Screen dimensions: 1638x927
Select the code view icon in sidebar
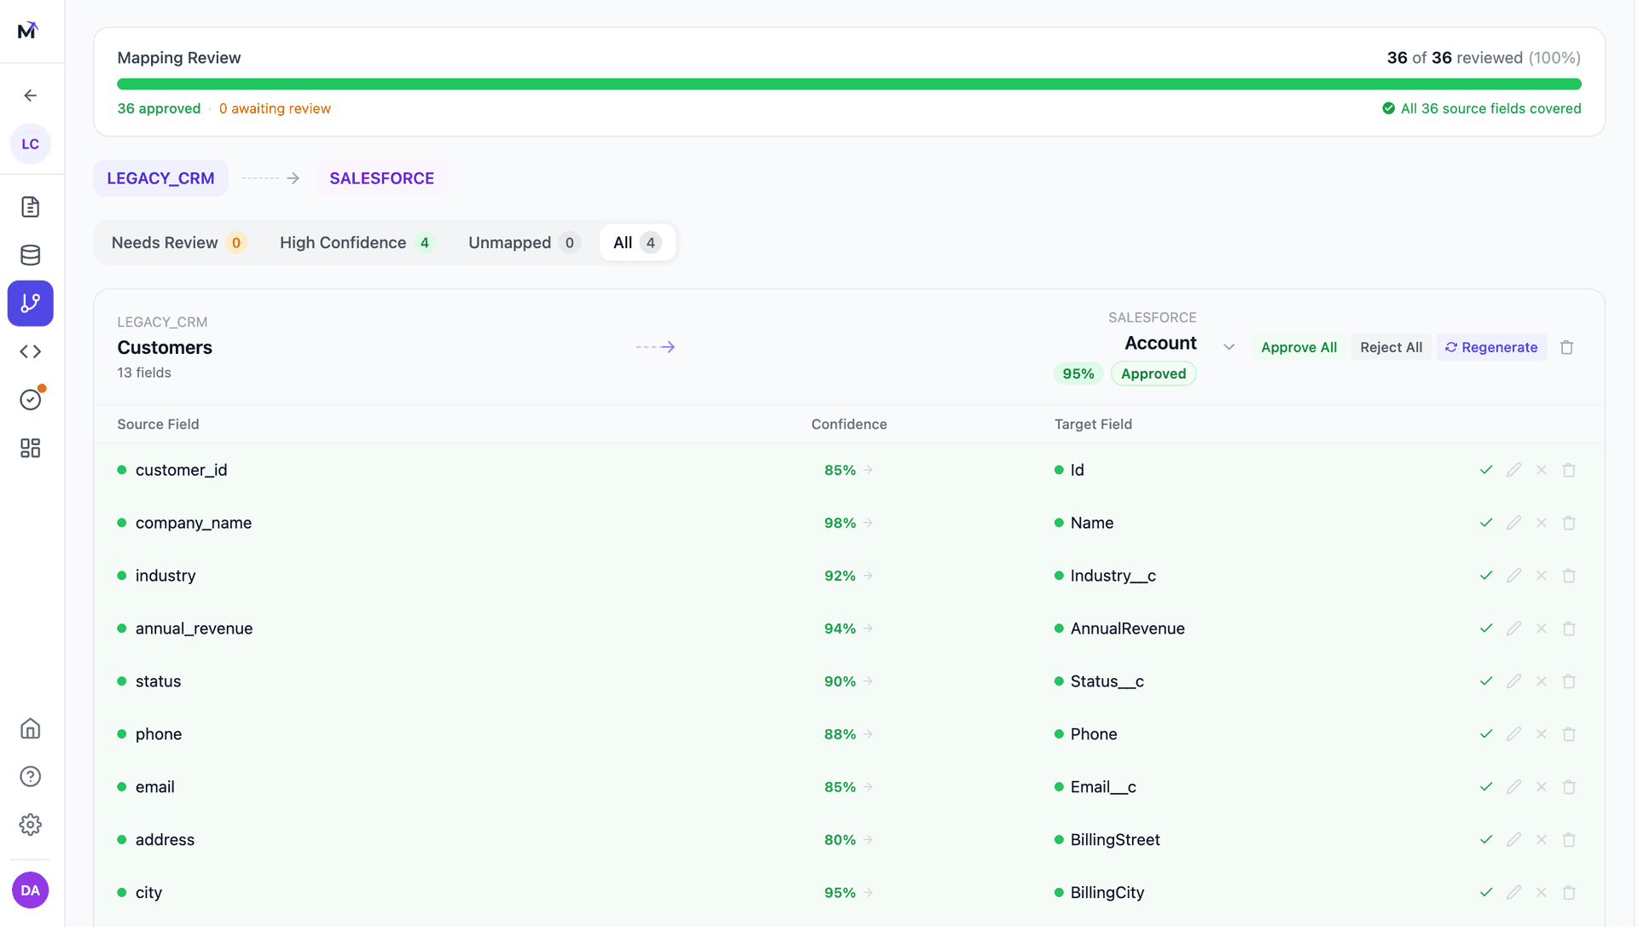point(30,351)
